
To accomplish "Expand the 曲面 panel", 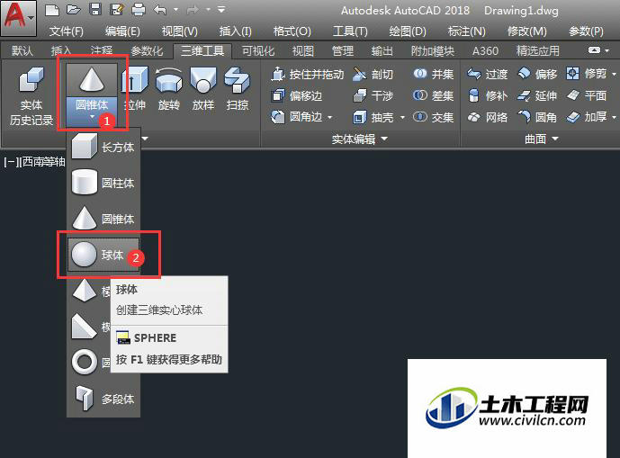I will click(x=541, y=139).
